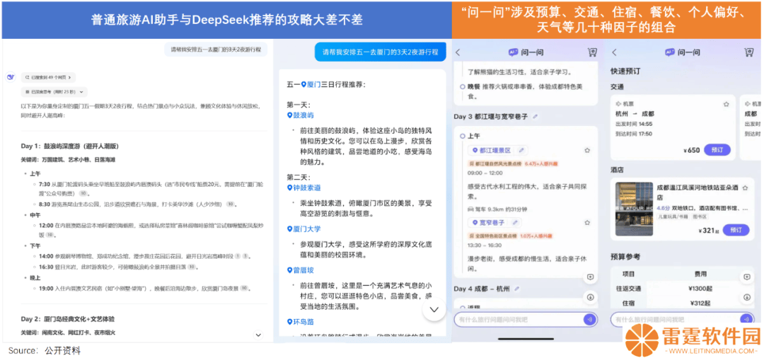
Task: Go back from the 快速预订 screen
Action: tap(614, 52)
